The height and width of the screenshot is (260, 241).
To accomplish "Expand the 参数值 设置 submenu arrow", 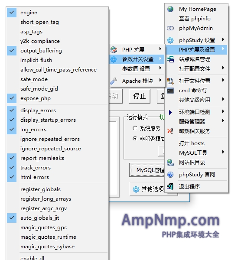I will point(160,68).
